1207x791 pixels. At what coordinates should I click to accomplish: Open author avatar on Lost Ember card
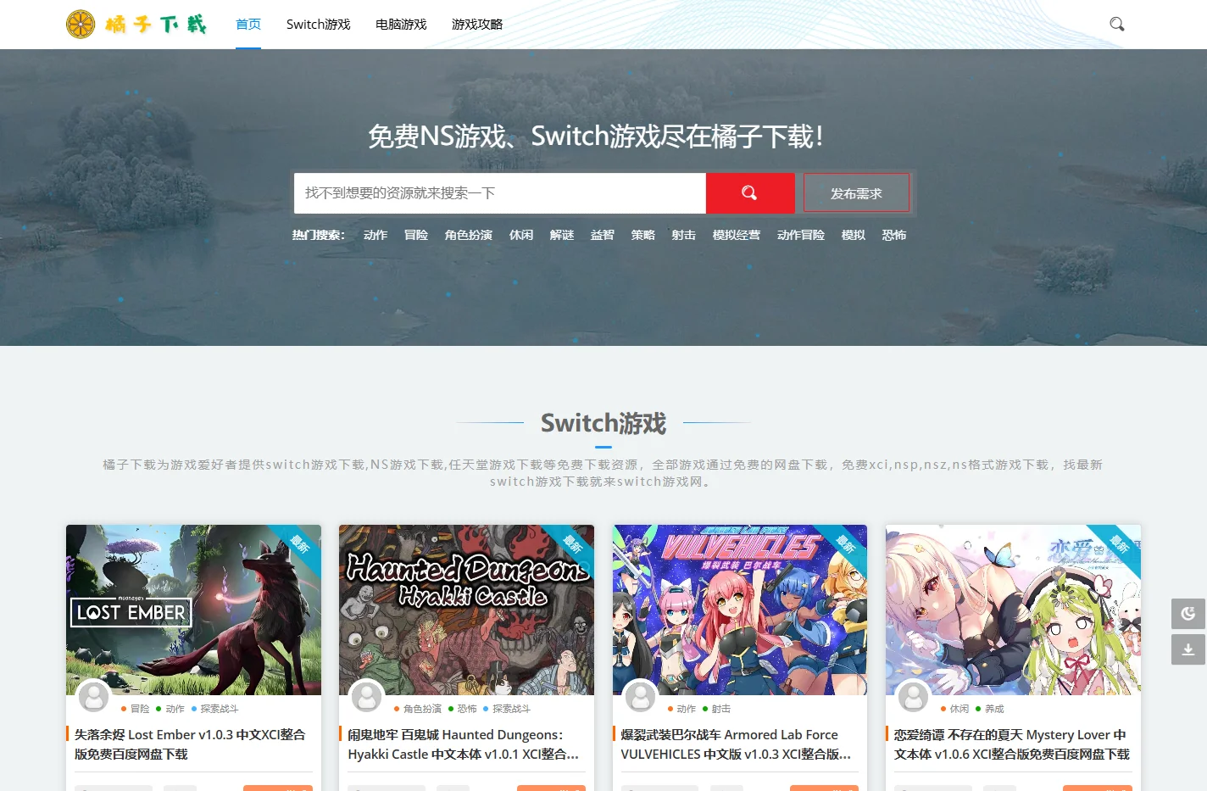(93, 696)
